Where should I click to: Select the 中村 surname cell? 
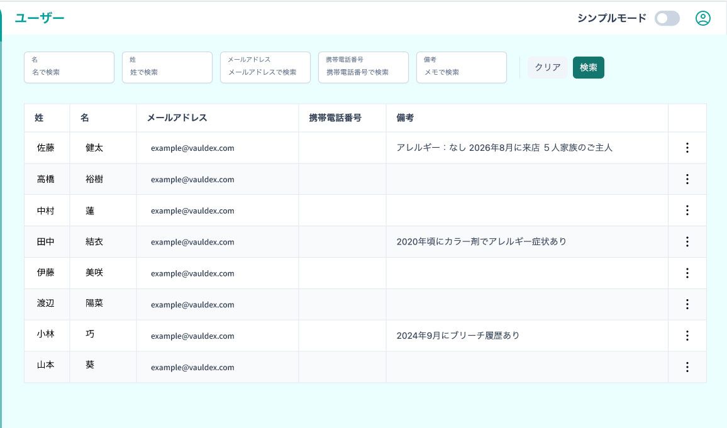(x=45, y=211)
